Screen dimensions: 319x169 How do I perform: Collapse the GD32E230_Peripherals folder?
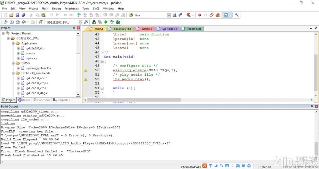pos(13,73)
